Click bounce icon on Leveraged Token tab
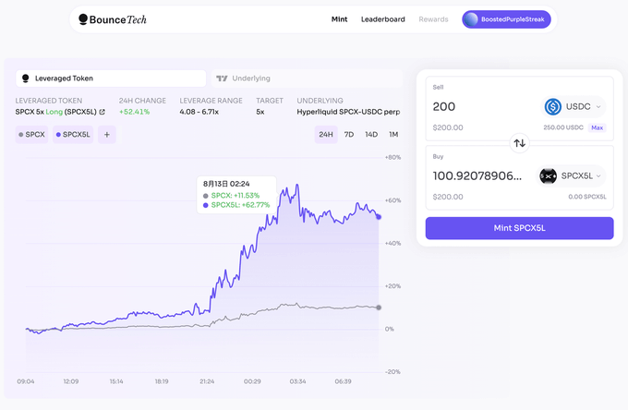The image size is (628, 410). 25,78
